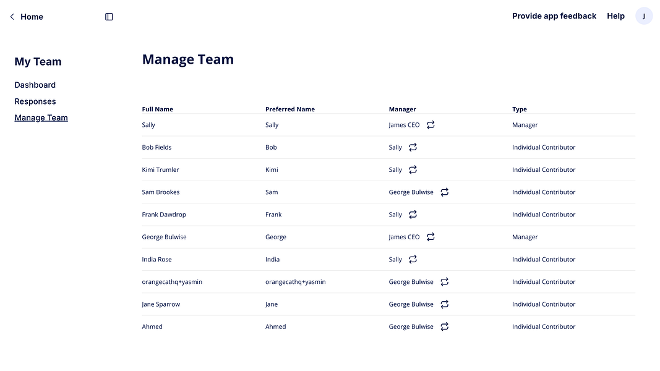The image size is (660, 371).
Task: Click Individual Contributor type for Ahmed
Action: [544, 326]
